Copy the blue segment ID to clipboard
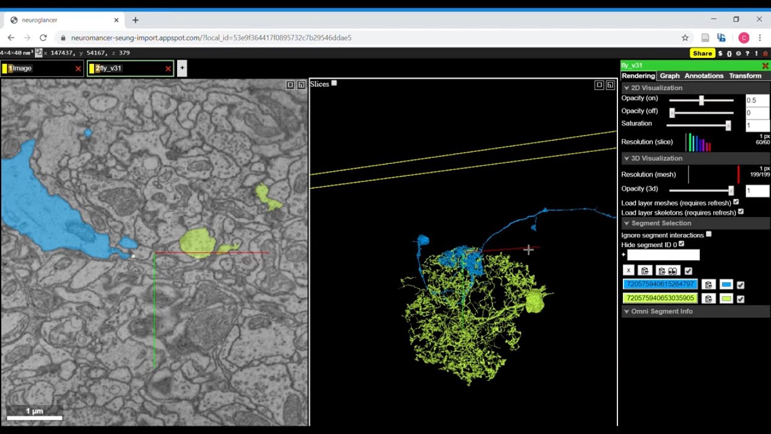 tap(709, 285)
